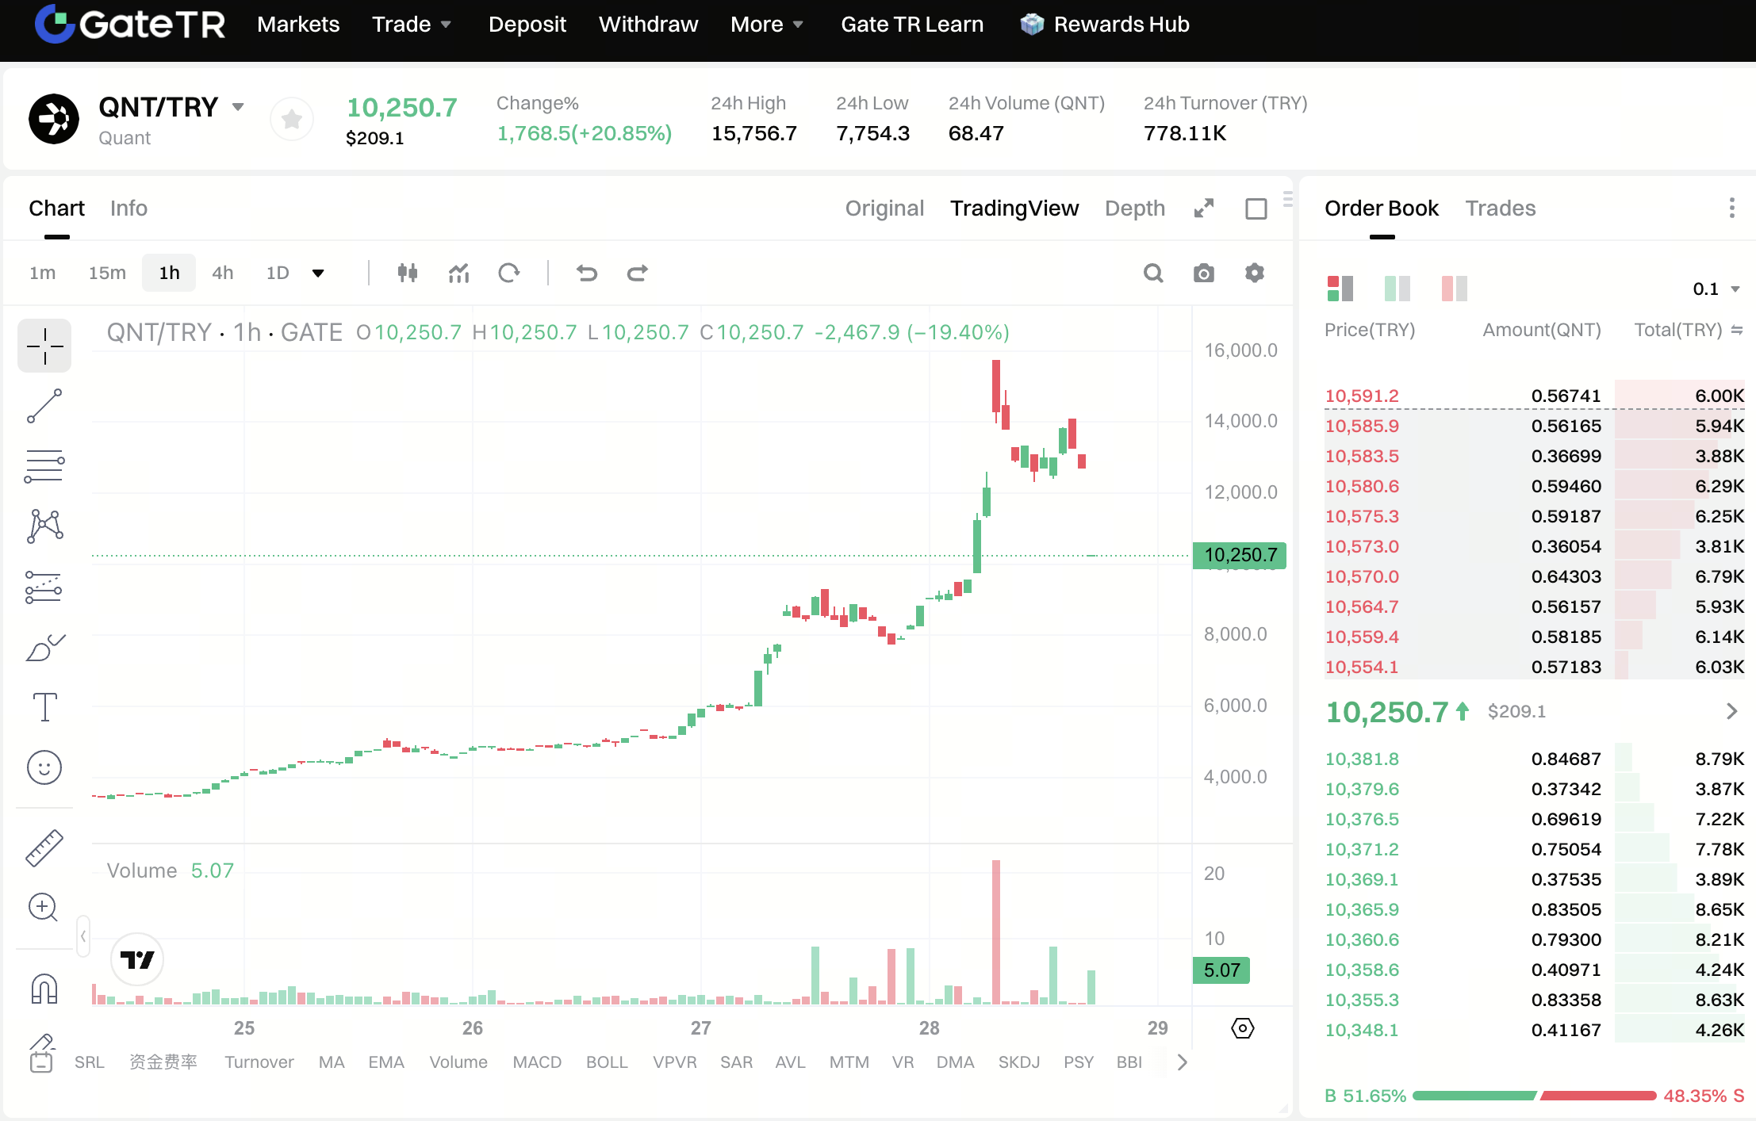
Task: Undo the last chart action
Action: [587, 273]
